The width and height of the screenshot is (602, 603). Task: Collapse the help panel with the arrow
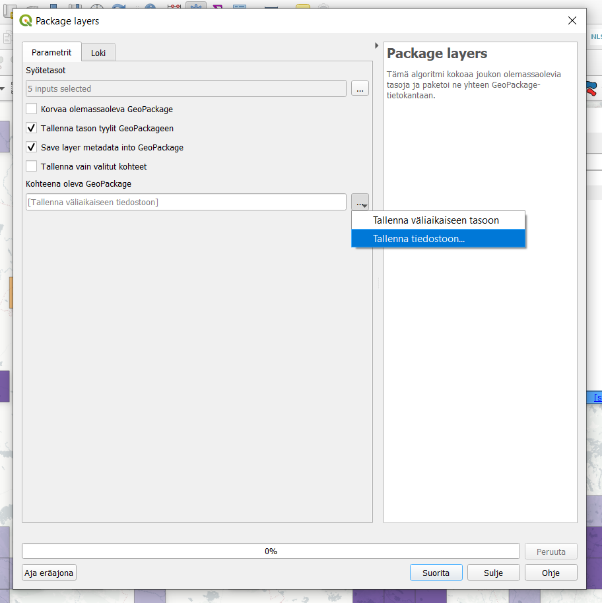[x=376, y=46]
